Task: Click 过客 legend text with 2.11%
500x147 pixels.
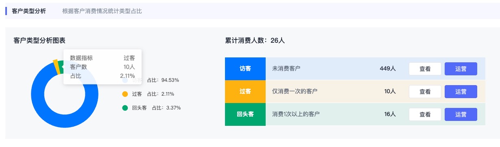Action: coord(153,94)
